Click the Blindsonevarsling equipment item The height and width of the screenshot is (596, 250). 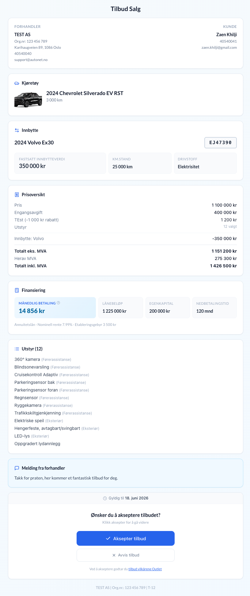point(47,367)
